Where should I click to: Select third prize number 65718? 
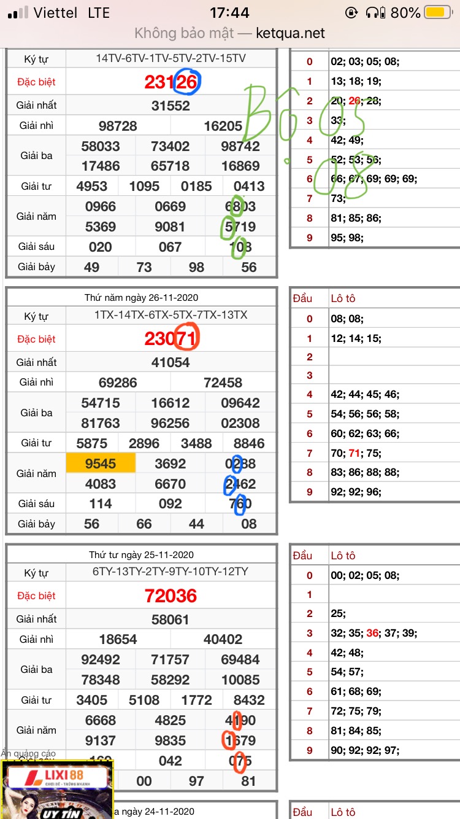pyautogui.click(x=171, y=166)
